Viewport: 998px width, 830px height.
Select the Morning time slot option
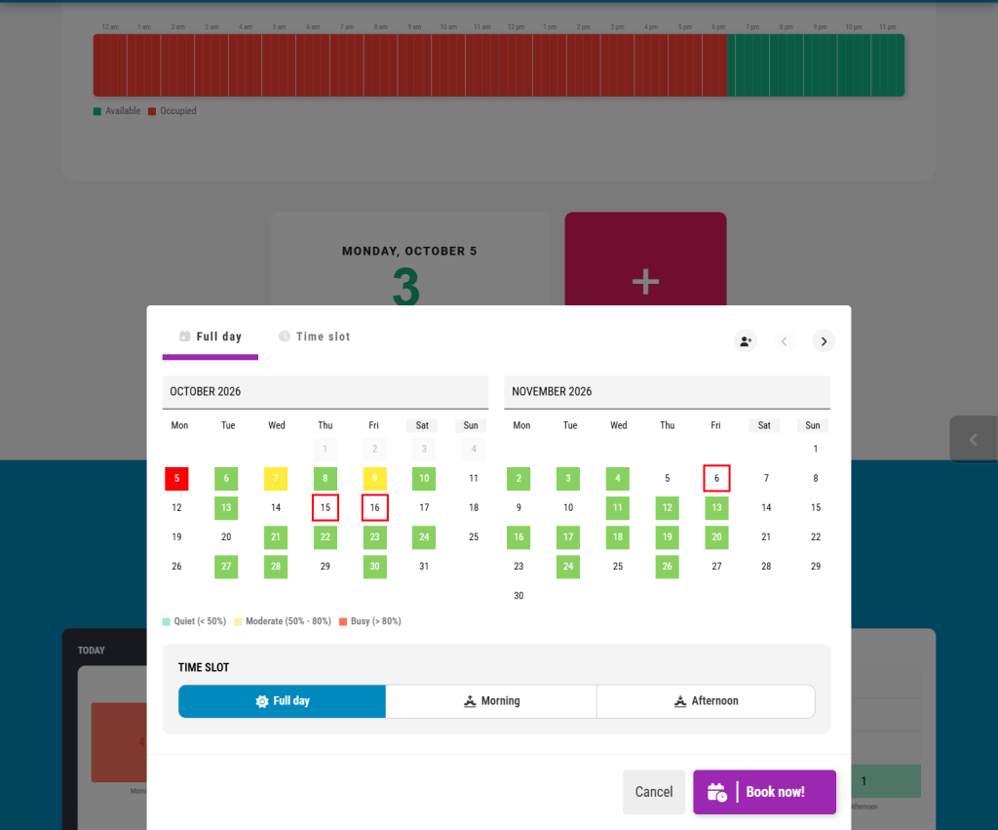click(491, 701)
